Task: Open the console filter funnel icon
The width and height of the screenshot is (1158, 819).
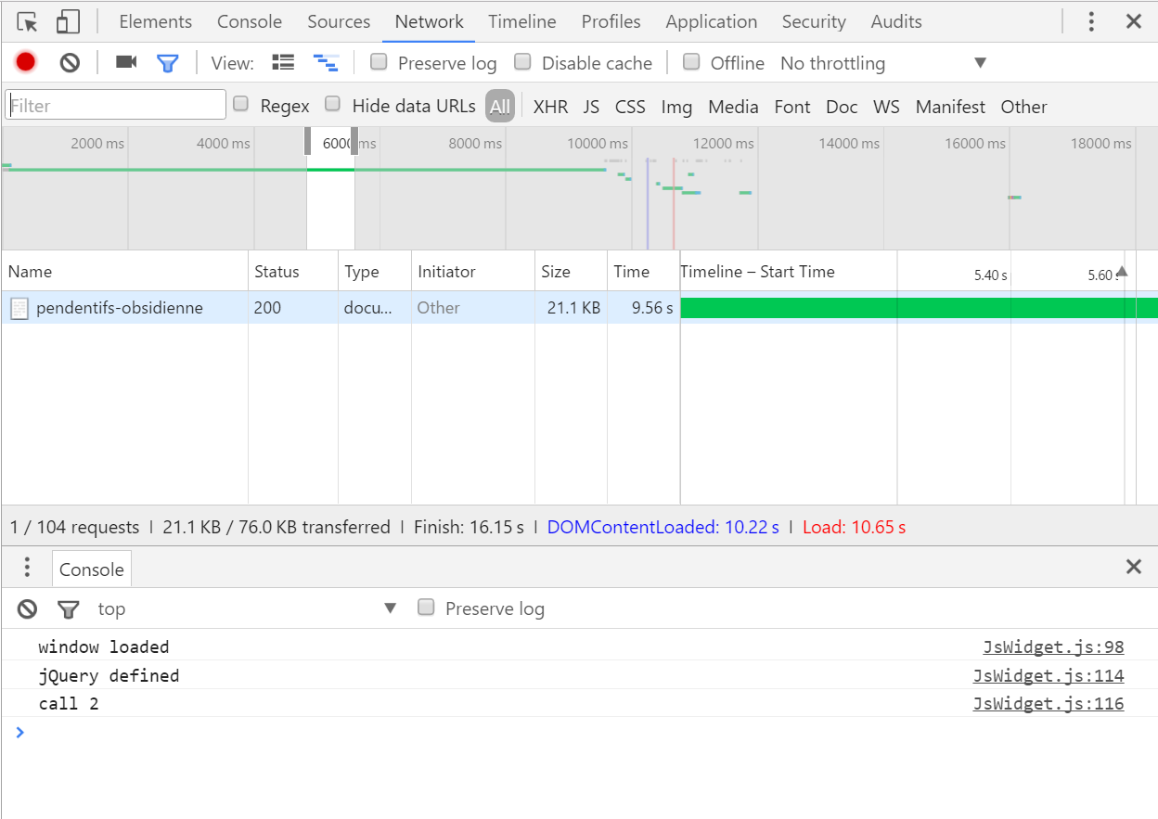Action: [69, 609]
